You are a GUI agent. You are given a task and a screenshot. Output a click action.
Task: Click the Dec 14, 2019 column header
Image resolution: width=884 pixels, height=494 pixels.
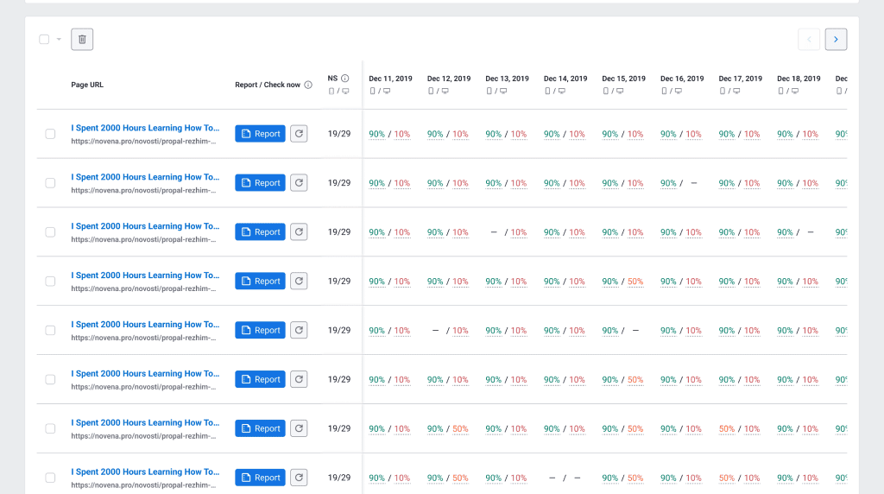pos(565,79)
